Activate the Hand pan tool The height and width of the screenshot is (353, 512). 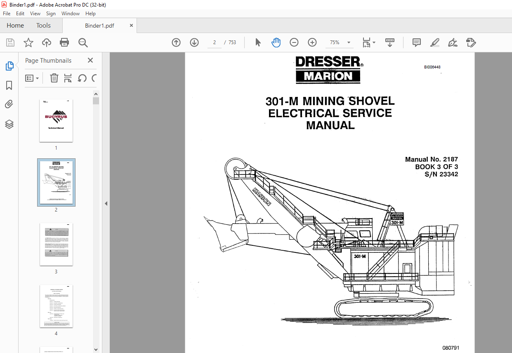click(x=276, y=42)
